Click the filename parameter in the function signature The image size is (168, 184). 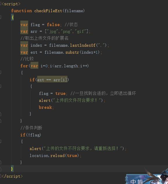click(74, 11)
